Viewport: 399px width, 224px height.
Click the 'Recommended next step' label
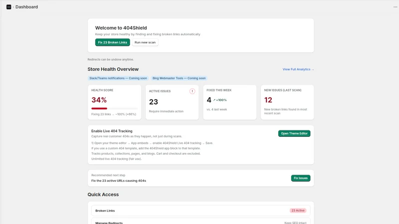[108, 175]
